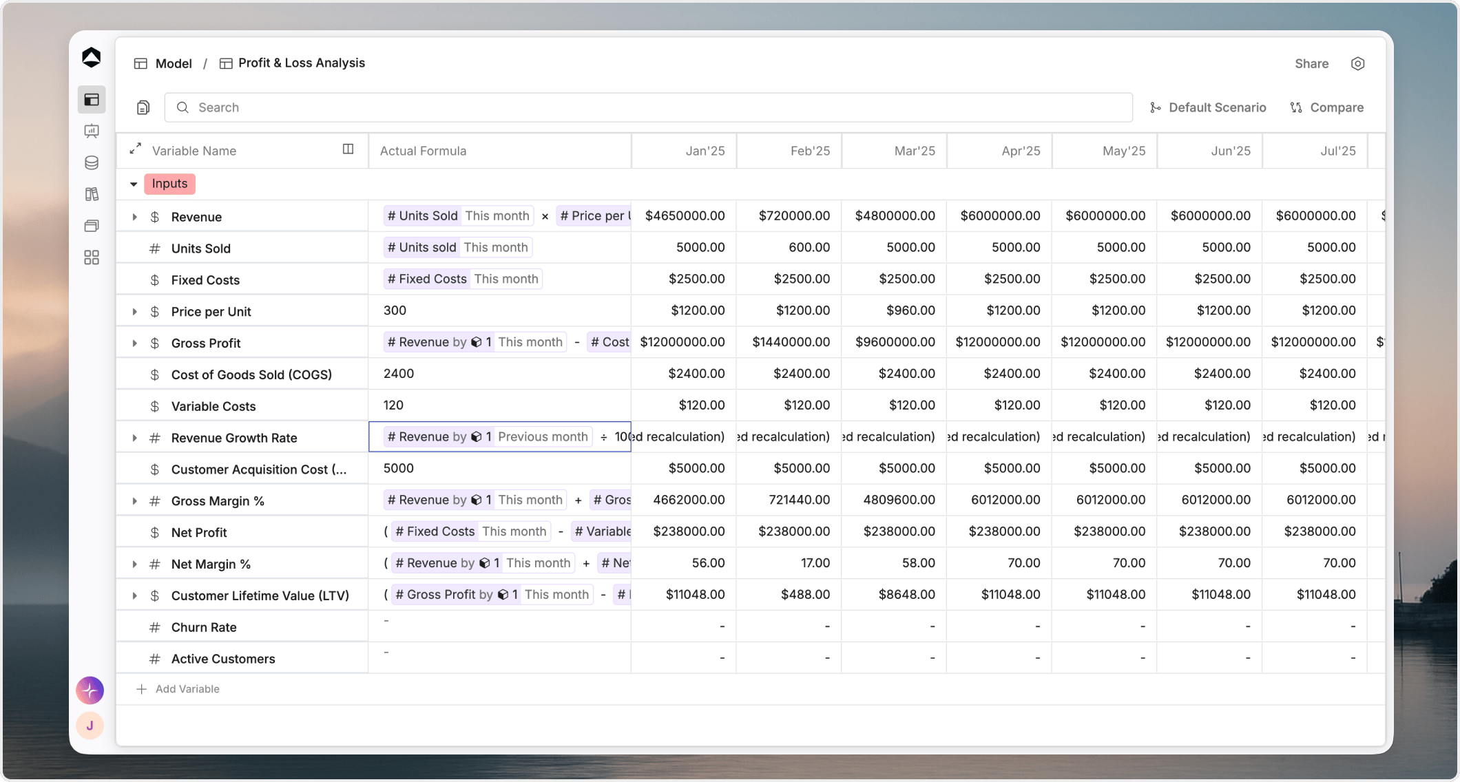The height and width of the screenshot is (782, 1460).
Task: Select the Active Customers row name
Action: 223,659
